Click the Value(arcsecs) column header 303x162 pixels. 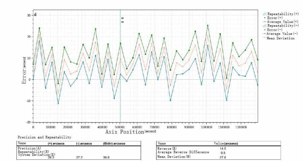click(x=226, y=144)
